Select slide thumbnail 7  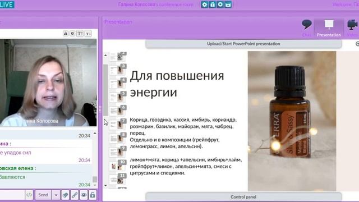[118, 125]
